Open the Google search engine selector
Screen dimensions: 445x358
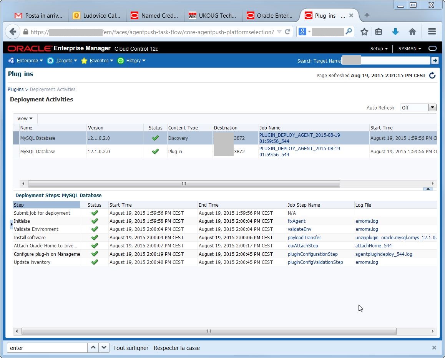point(304,31)
